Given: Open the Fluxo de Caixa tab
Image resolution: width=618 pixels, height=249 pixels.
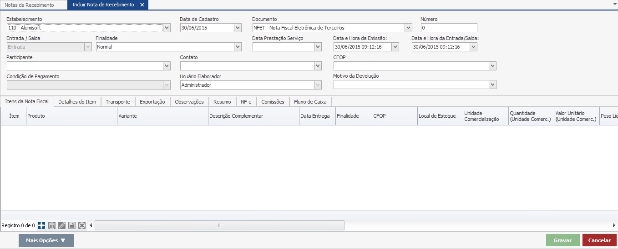Looking at the screenshot, I should point(310,102).
